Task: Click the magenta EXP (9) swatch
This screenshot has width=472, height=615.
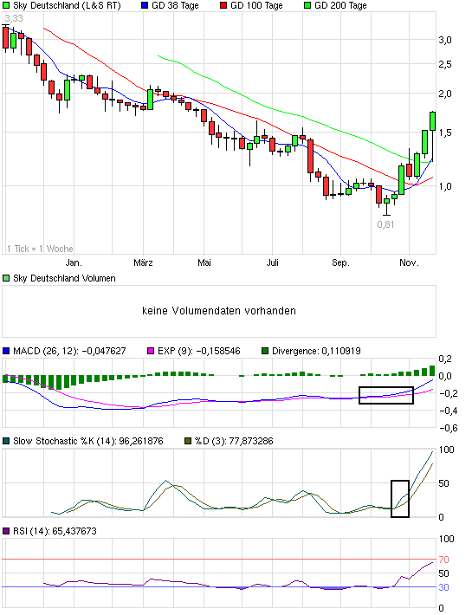Action: (x=151, y=351)
